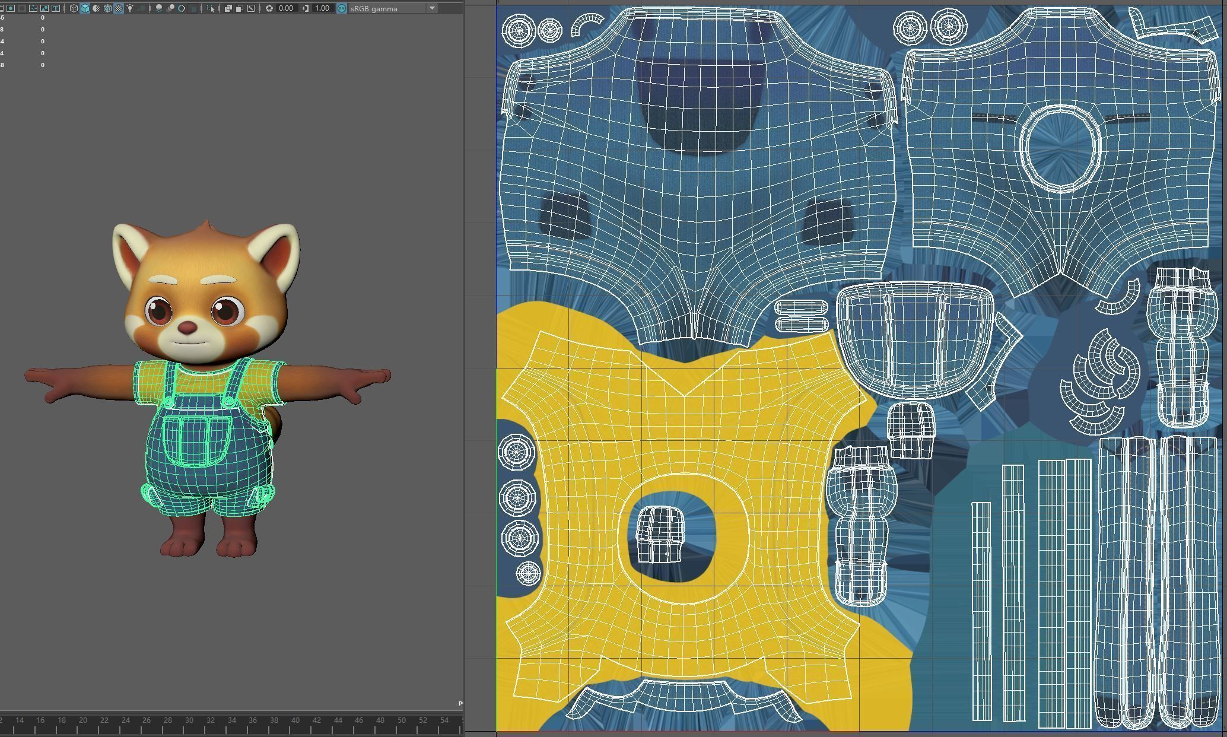Select the narrowest vertical strap UV strip
The width and height of the screenshot is (1227, 737).
[981, 611]
